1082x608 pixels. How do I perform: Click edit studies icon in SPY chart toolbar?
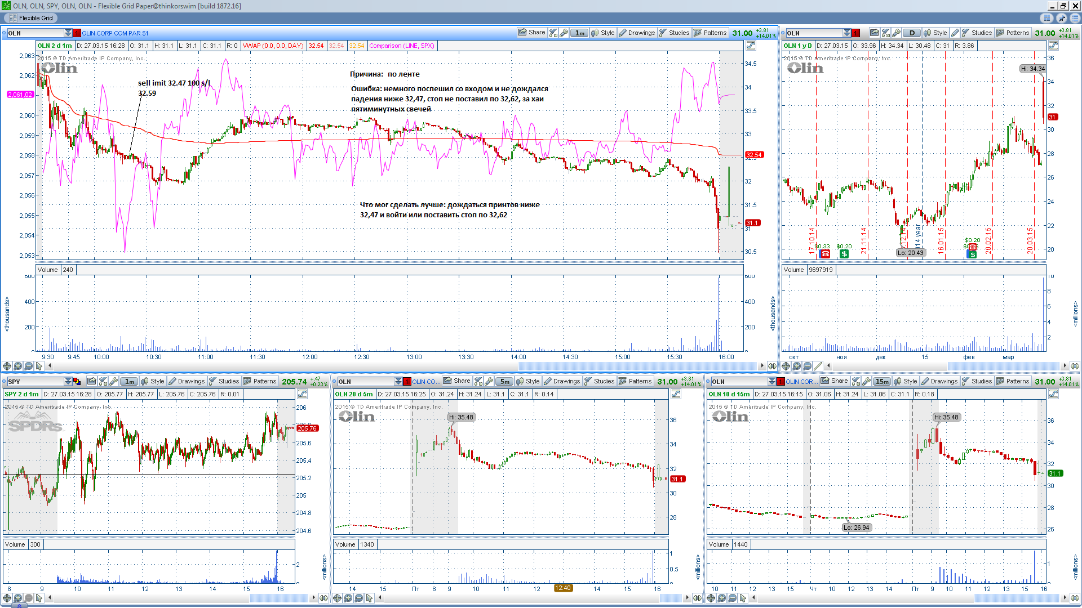click(x=103, y=381)
